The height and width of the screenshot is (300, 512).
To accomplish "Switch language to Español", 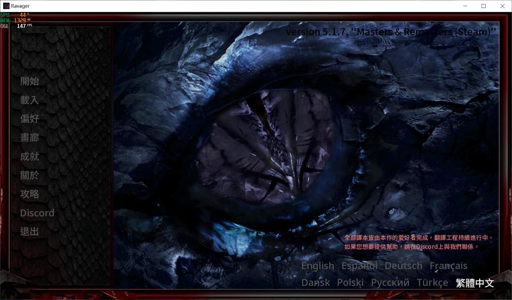I will (359, 266).
